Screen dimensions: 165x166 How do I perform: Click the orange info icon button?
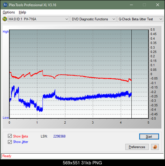pos(155,147)
